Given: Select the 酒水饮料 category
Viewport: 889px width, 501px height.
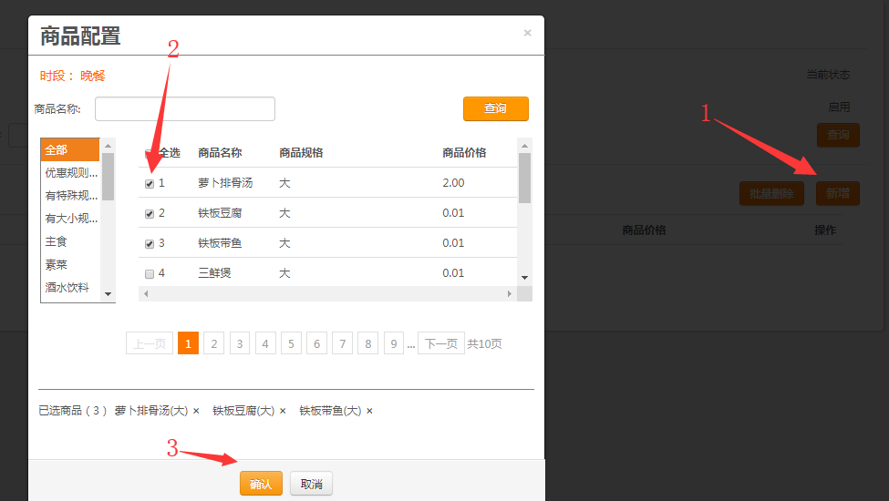Looking at the screenshot, I should [70, 288].
